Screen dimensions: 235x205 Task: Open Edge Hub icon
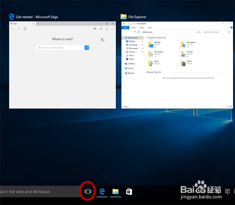tap(95, 29)
